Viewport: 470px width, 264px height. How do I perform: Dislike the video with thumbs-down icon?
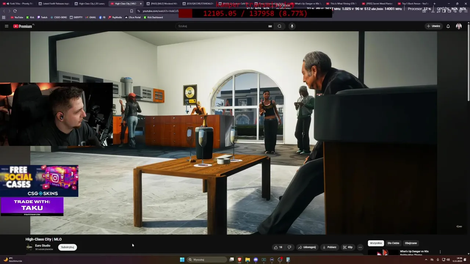(289, 247)
